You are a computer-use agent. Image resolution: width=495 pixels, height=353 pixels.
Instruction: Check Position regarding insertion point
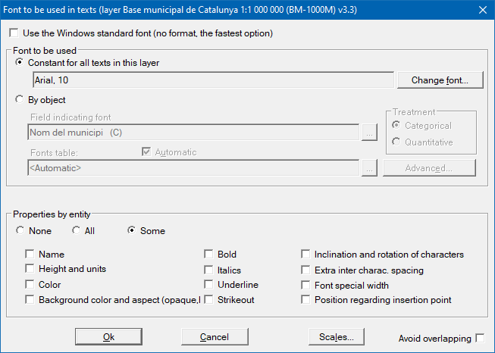click(305, 299)
